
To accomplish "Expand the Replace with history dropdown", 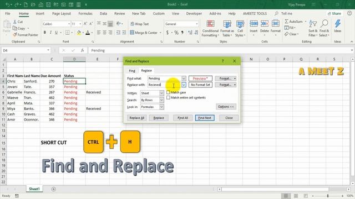I will (x=184, y=85).
